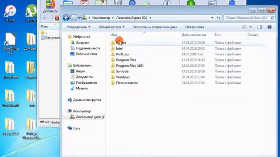The width and height of the screenshot is (280, 157).
Task: Click Локальный диск (C:) breadcrumb segment
Action: click(132, 18)
